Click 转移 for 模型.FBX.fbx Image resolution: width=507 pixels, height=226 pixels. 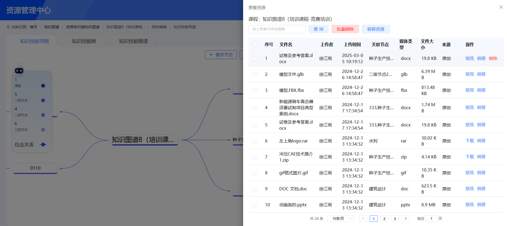[x=481, y=90]
